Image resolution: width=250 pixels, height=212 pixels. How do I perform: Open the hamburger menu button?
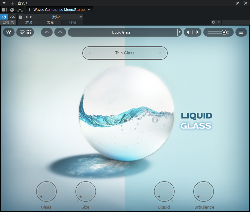point(241,32)
